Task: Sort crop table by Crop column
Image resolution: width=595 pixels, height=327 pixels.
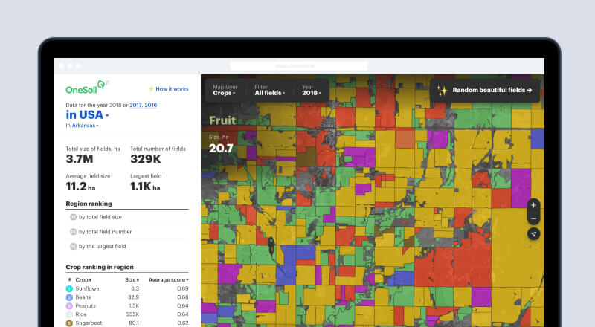Action: [x=83, y=280]
